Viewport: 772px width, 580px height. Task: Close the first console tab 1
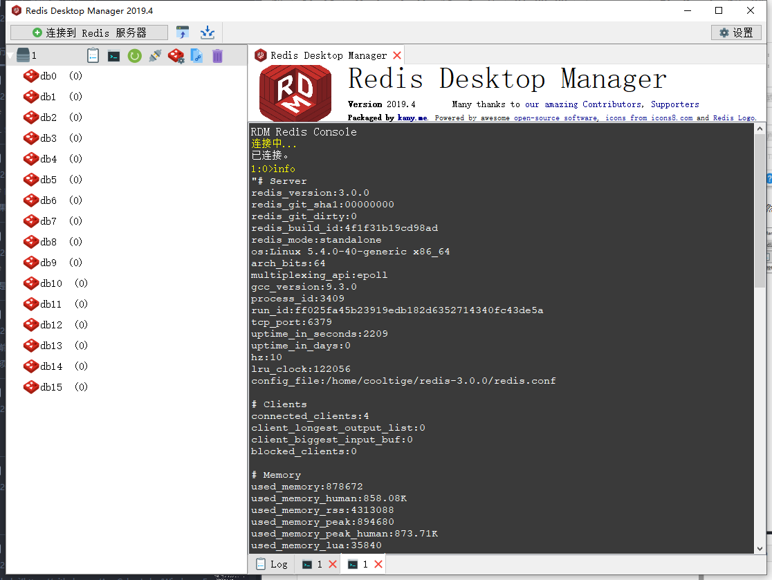[333, 564]
